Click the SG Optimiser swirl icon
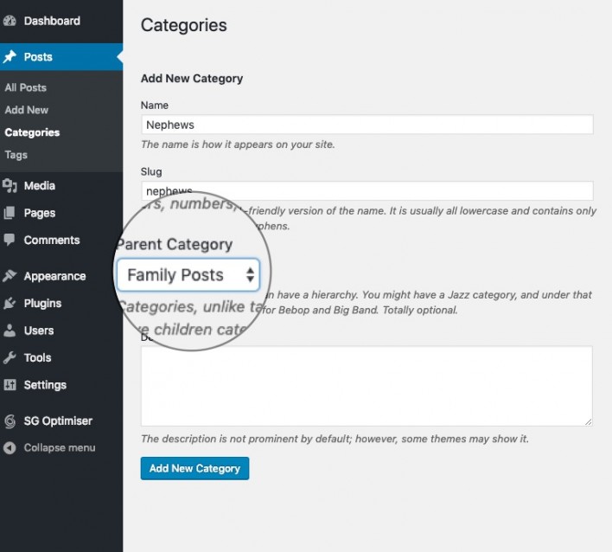 pos(10,421)
